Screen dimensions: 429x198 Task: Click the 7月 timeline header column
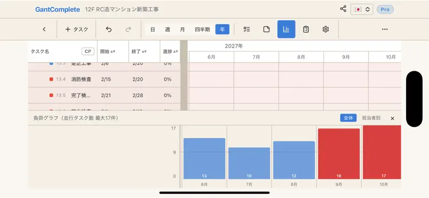pyautogui.click(x=256, y=57)
